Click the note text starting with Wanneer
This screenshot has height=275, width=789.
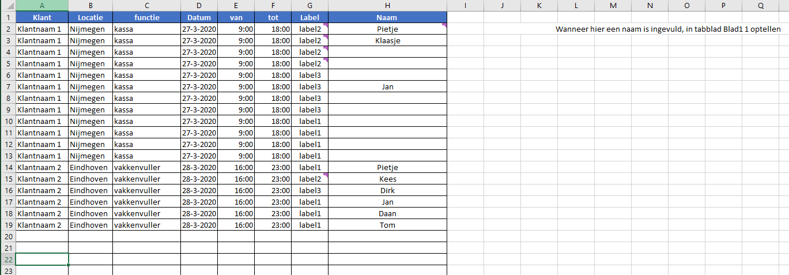(668, 29)
